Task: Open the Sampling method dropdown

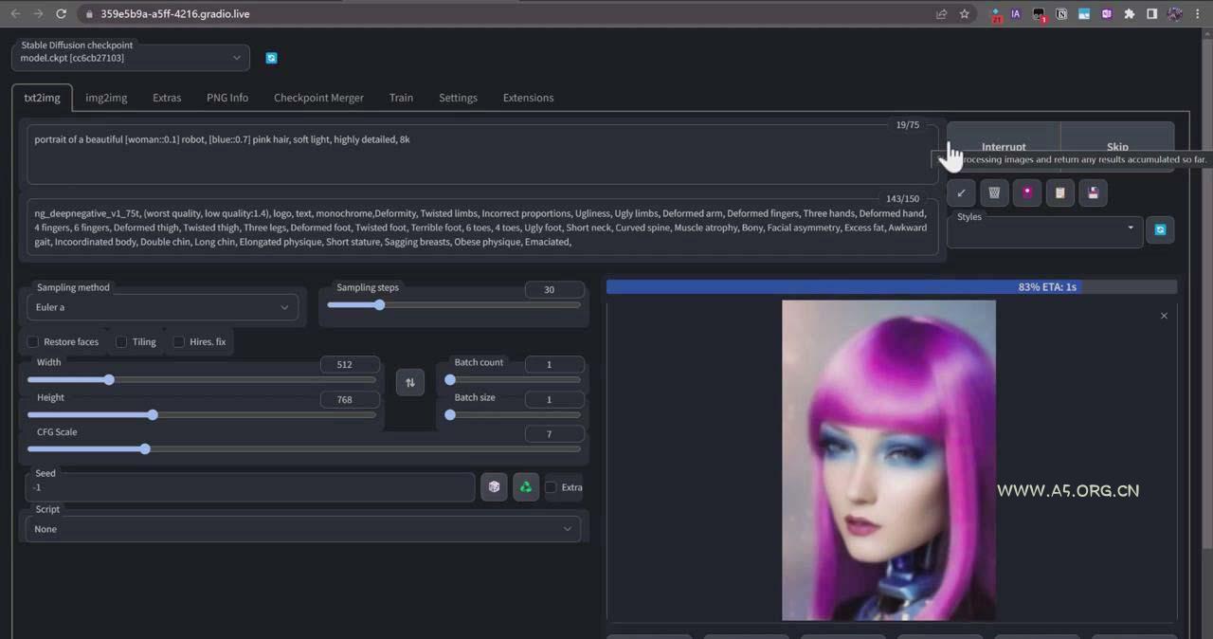Action: (x=162, y=307)
